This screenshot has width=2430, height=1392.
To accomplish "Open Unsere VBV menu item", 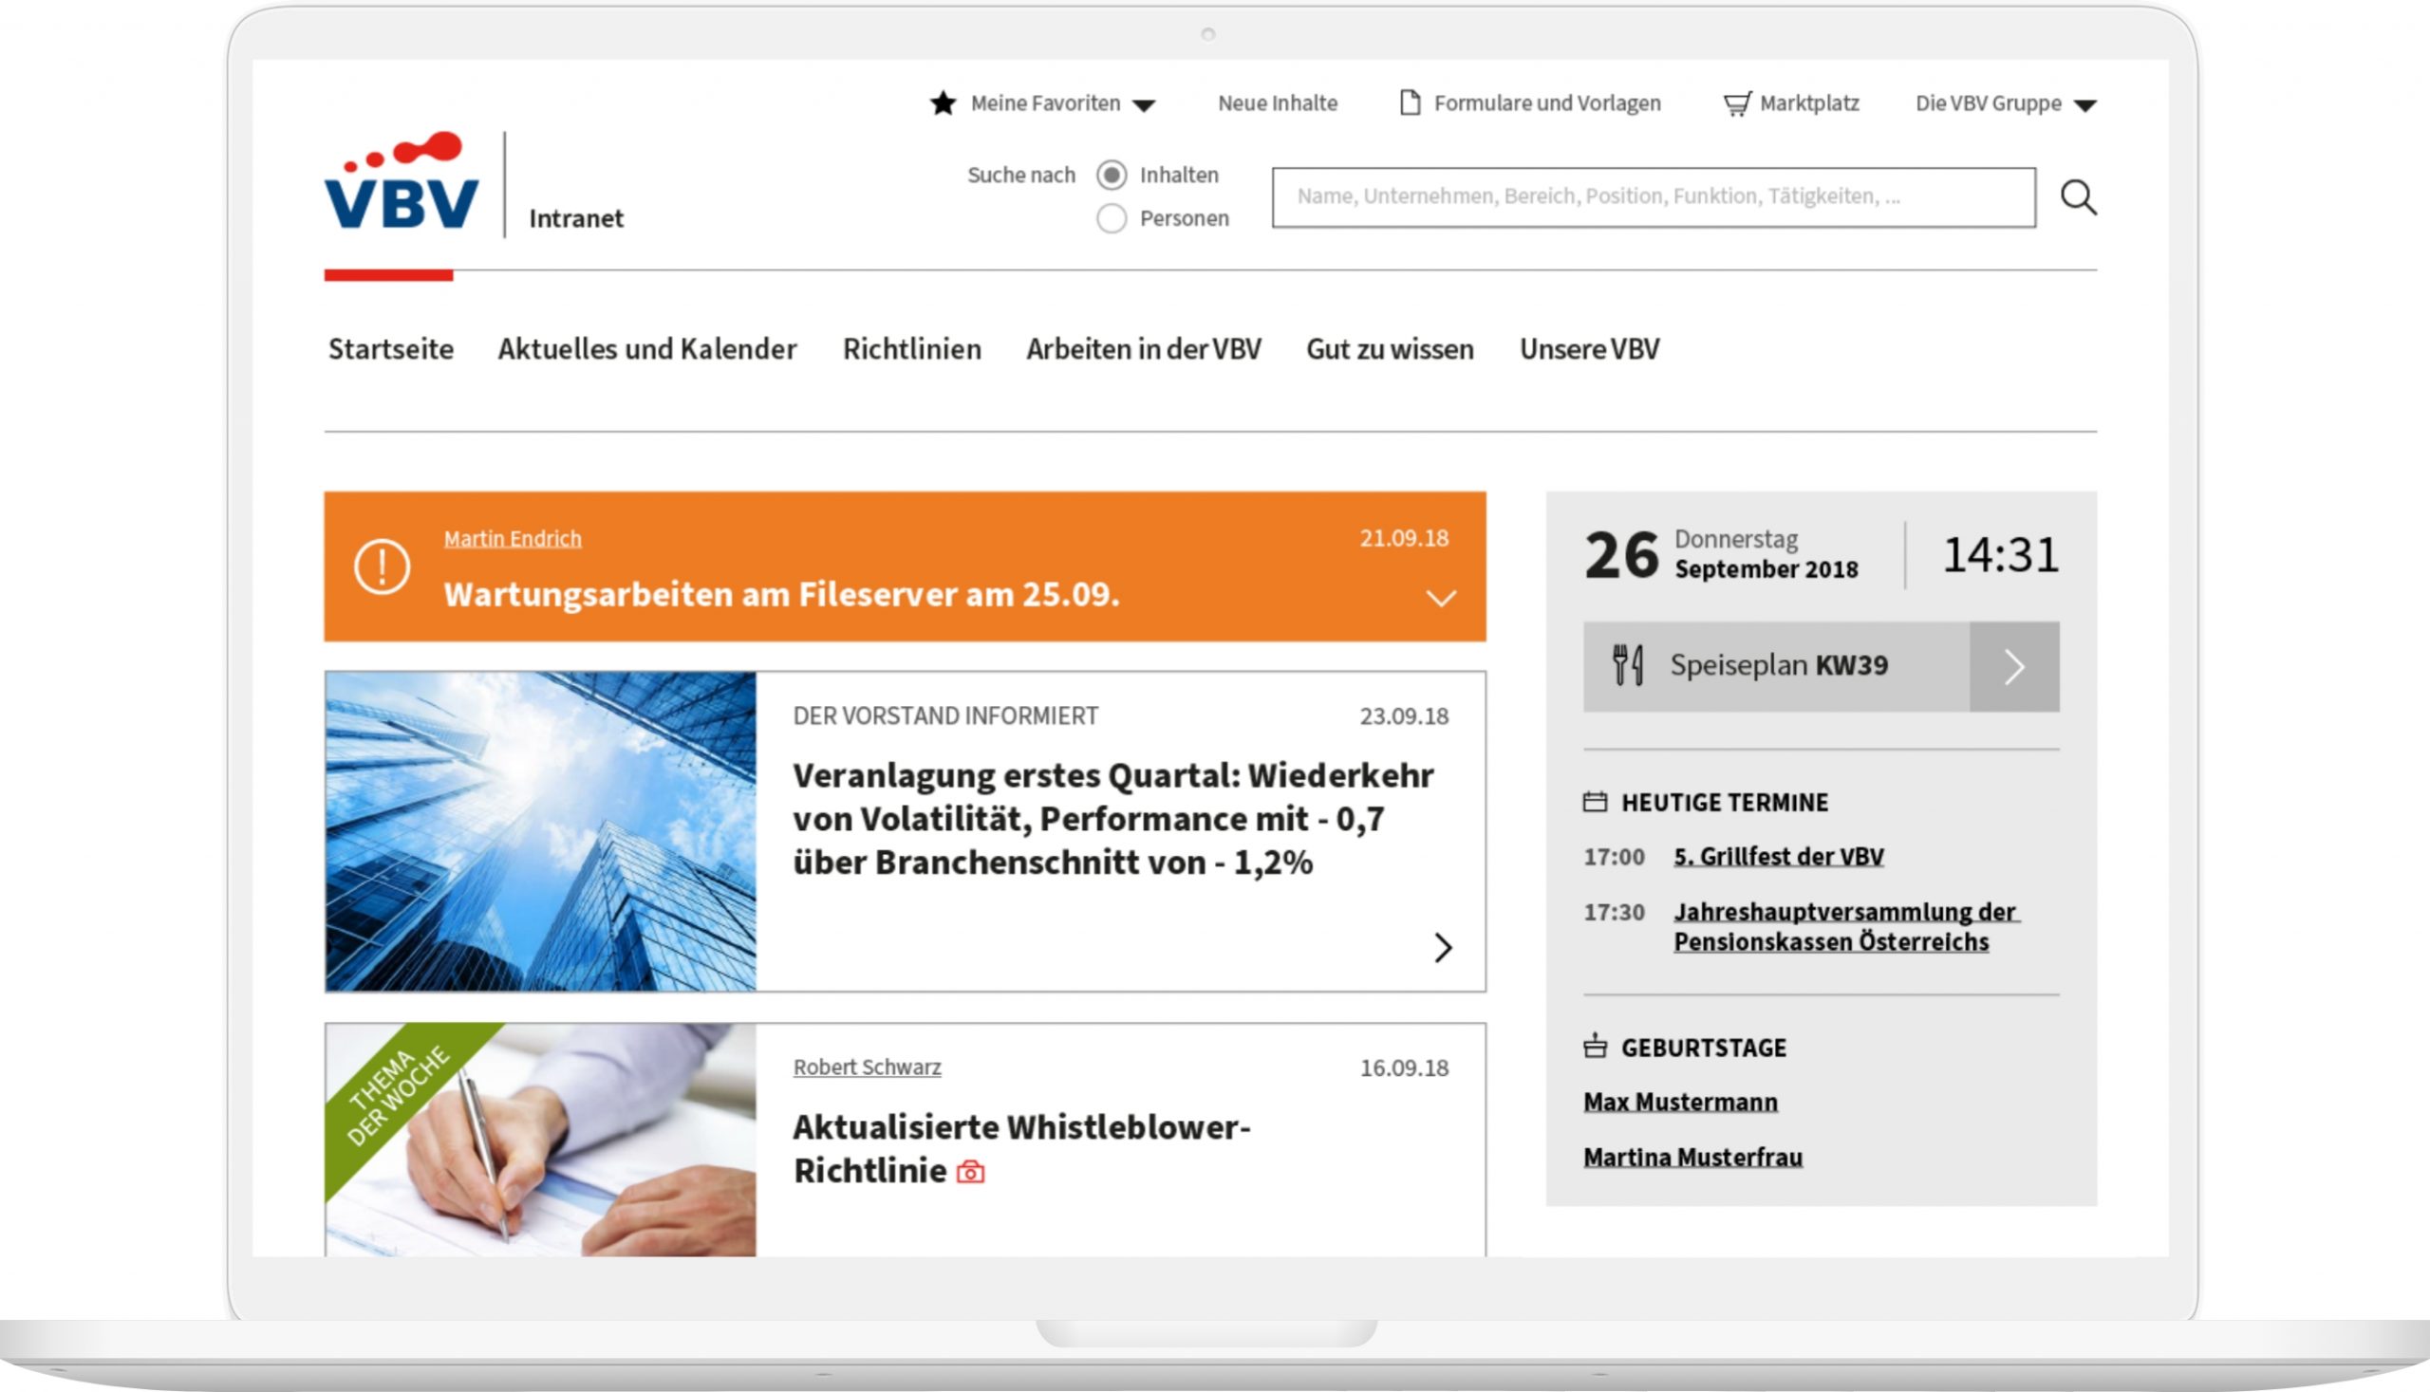I will pos(1589,349).
